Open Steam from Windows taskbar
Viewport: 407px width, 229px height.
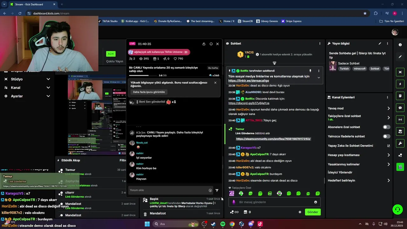click(x=213, y=224)
